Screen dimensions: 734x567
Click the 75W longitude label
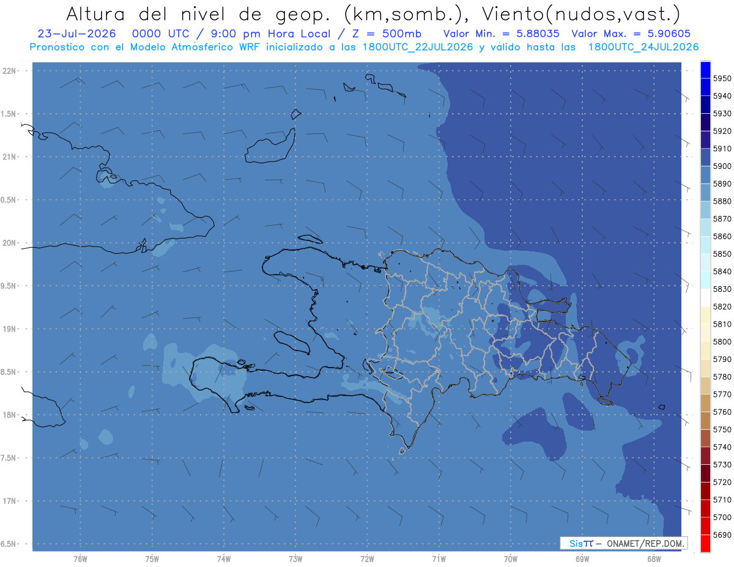tap(152, 558)
